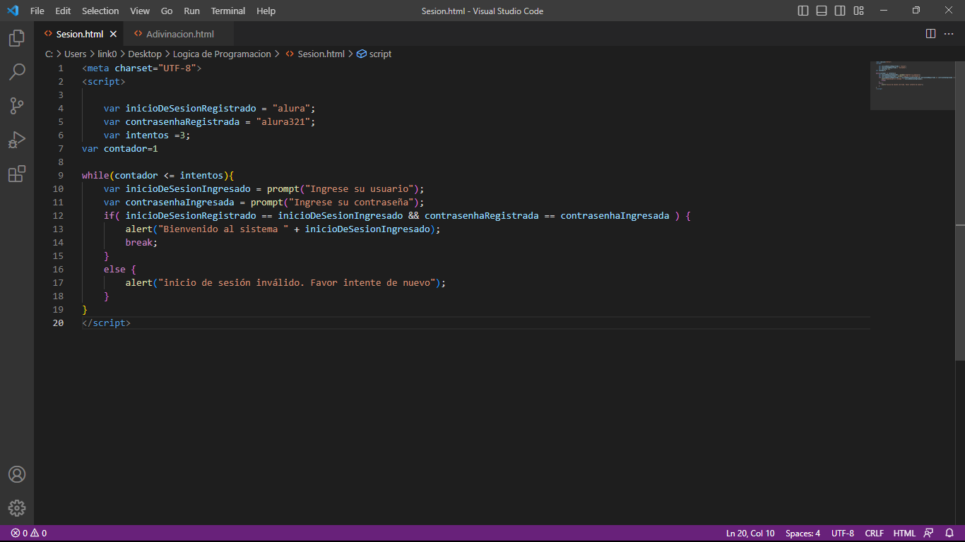
Task: Toggle Secondary Side Bar layout icon
Action: point(840,11)
